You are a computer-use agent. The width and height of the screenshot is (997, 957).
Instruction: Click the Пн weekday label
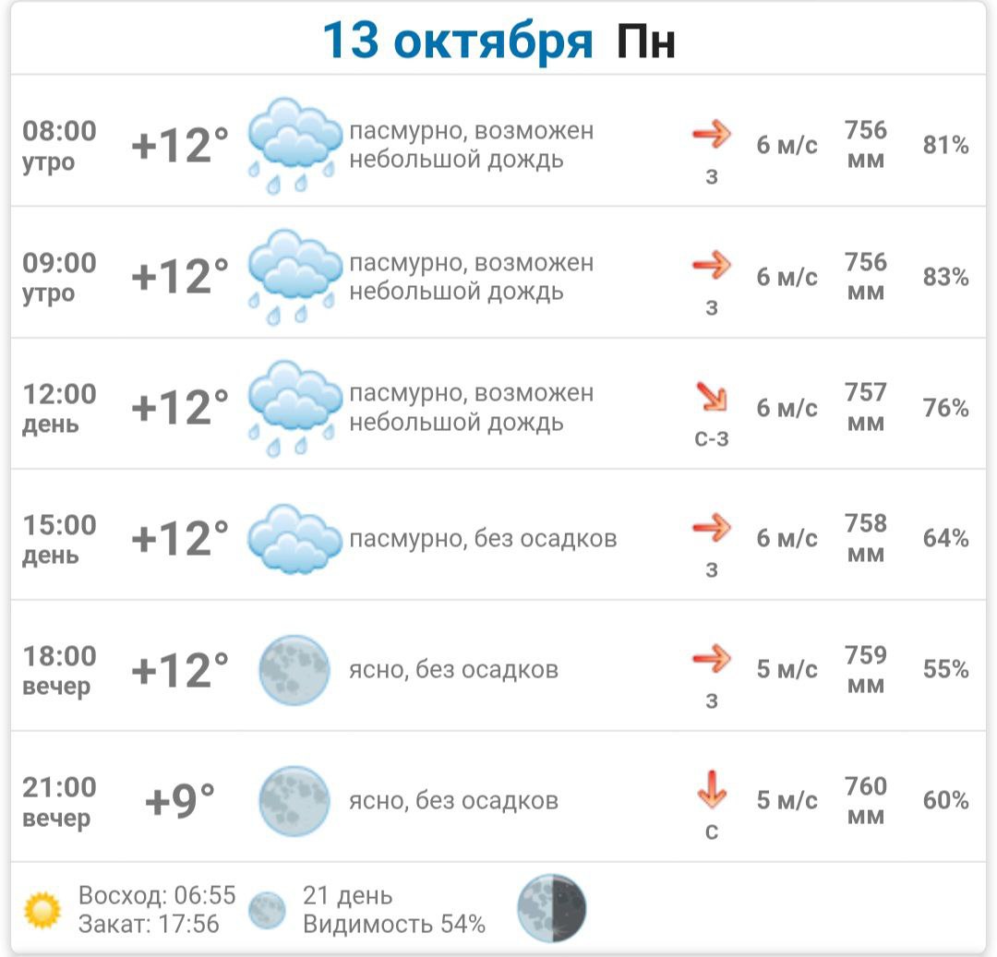tap(645, 42)
